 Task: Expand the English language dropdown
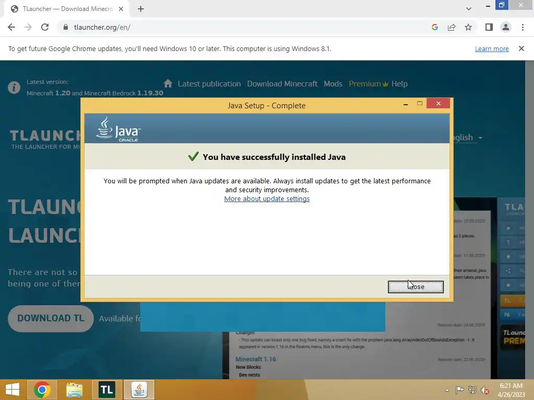467,137
